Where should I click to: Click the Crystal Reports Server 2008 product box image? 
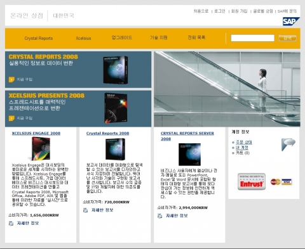189,155
